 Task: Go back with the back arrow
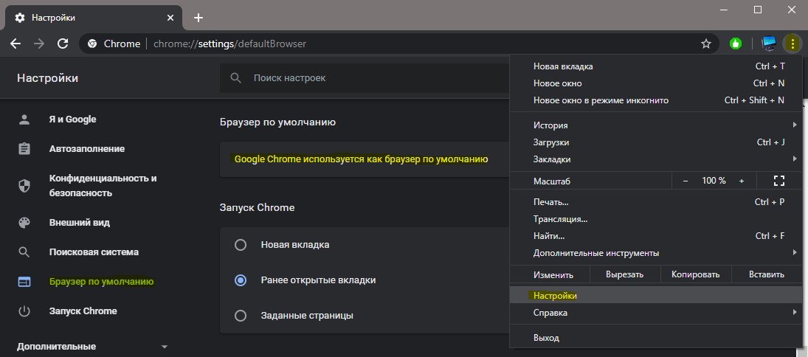tap(15, 44)
